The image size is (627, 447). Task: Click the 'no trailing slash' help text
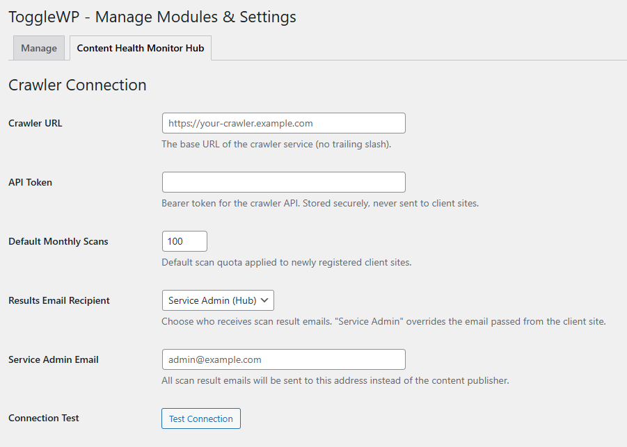coord(276,144)
